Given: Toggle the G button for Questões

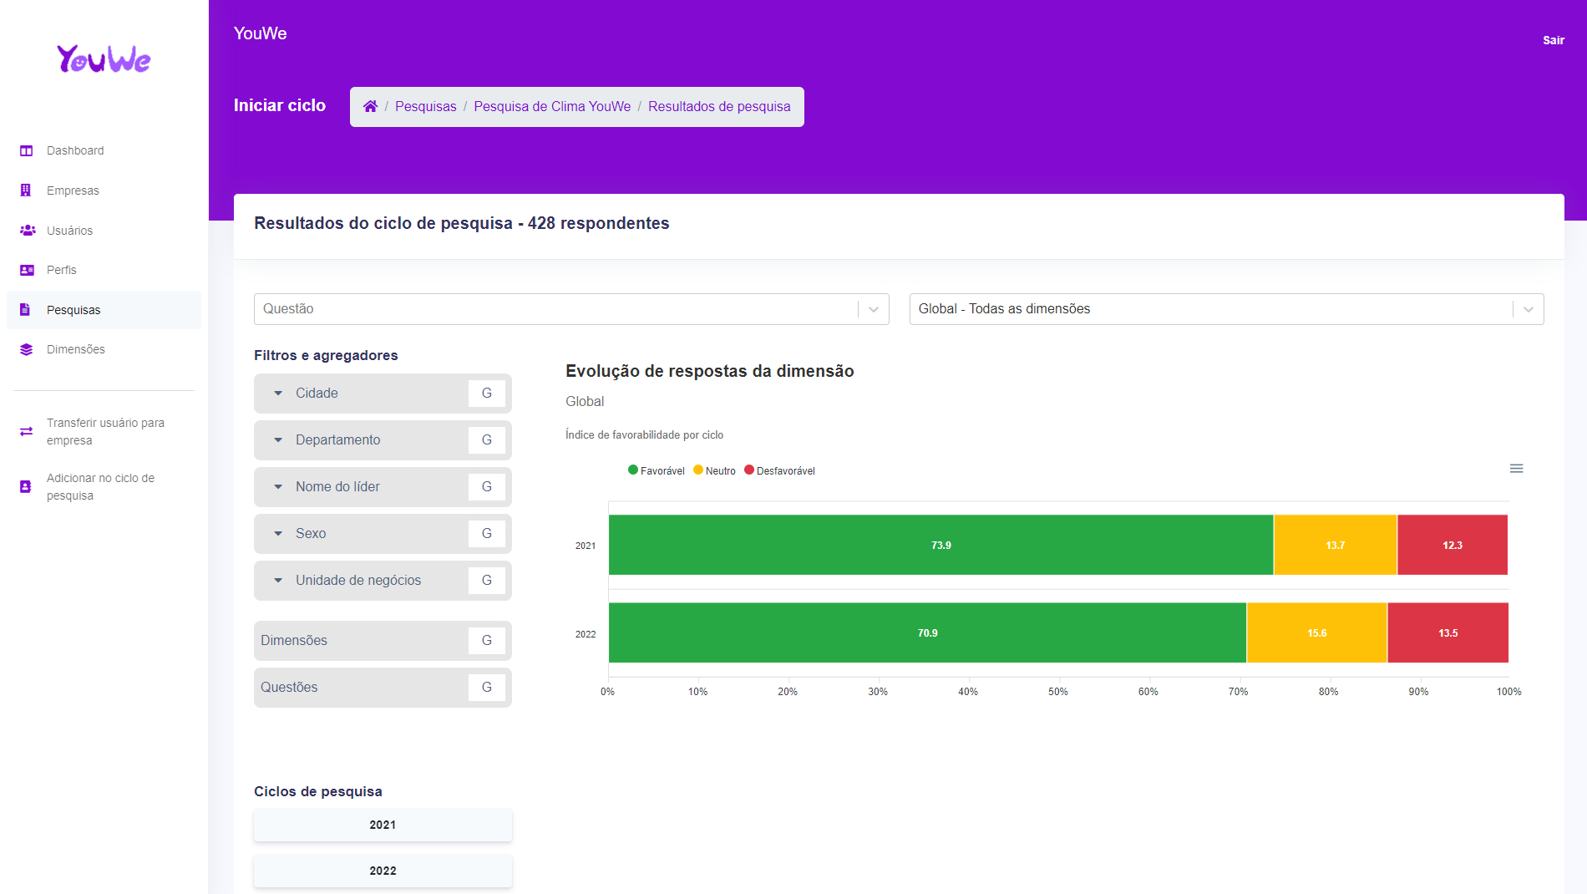Looking at the screenshot, I should [x=486, y=688].
